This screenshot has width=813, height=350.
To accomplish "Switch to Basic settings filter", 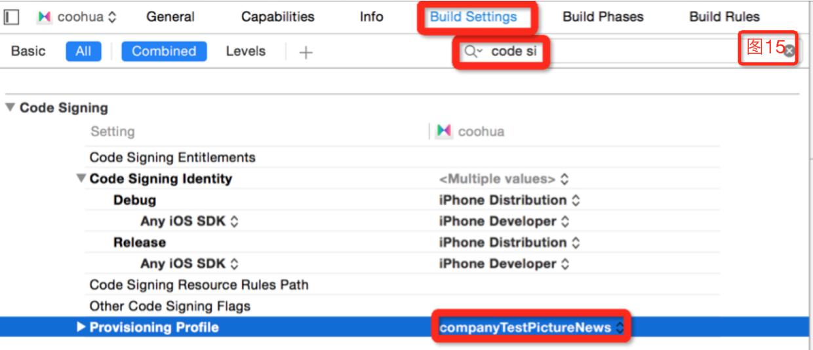I will click(x=28, y=51).
